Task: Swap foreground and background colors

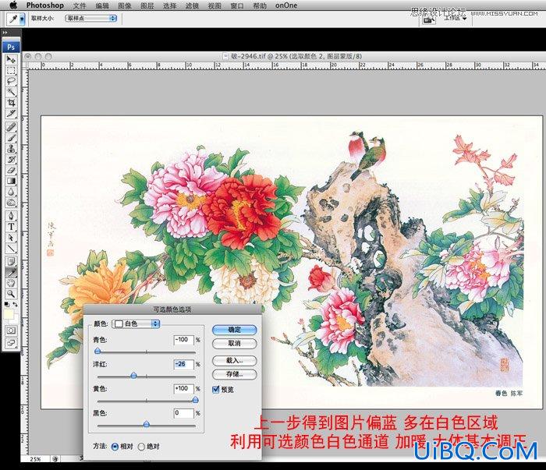Action: pos(16,305)
